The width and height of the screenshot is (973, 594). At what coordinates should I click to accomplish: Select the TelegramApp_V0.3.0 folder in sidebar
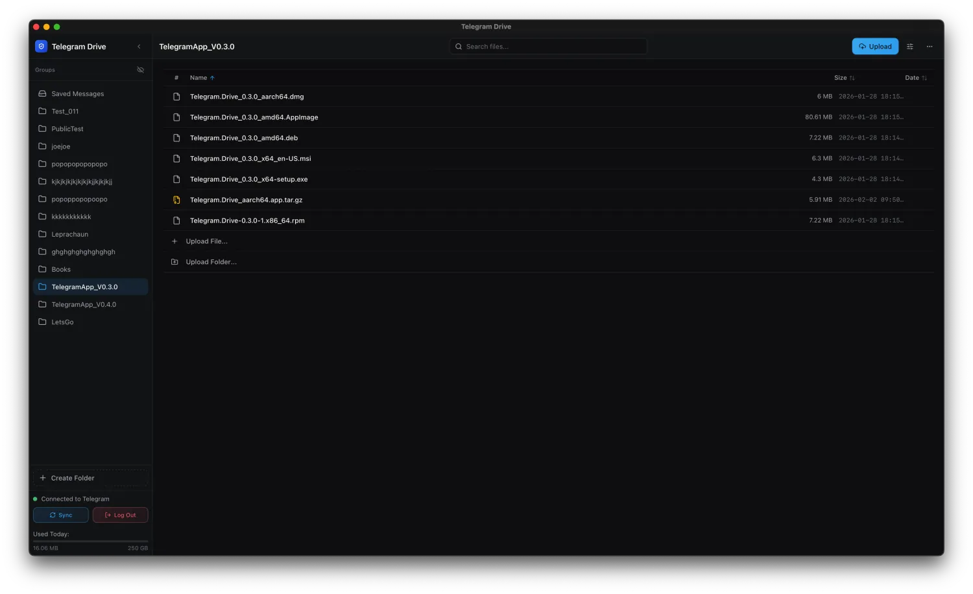click(x=91, y=287)
